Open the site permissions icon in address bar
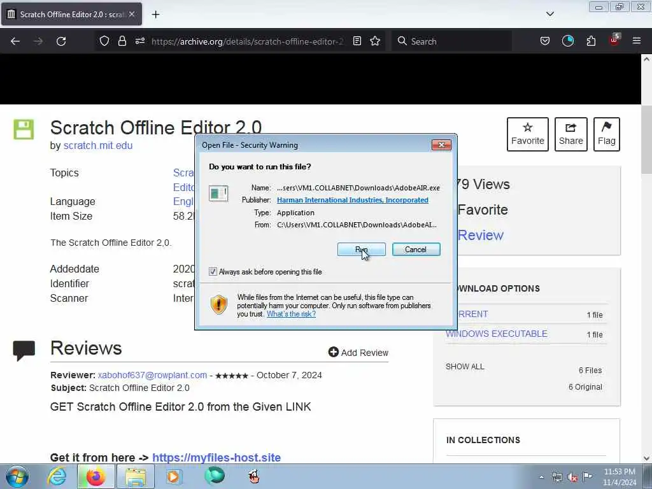652x489 pixels. point(140,41)
